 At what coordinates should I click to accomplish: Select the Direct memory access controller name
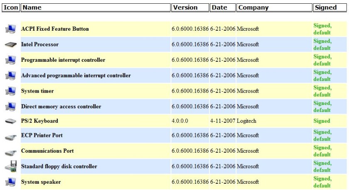coord(61,107)
